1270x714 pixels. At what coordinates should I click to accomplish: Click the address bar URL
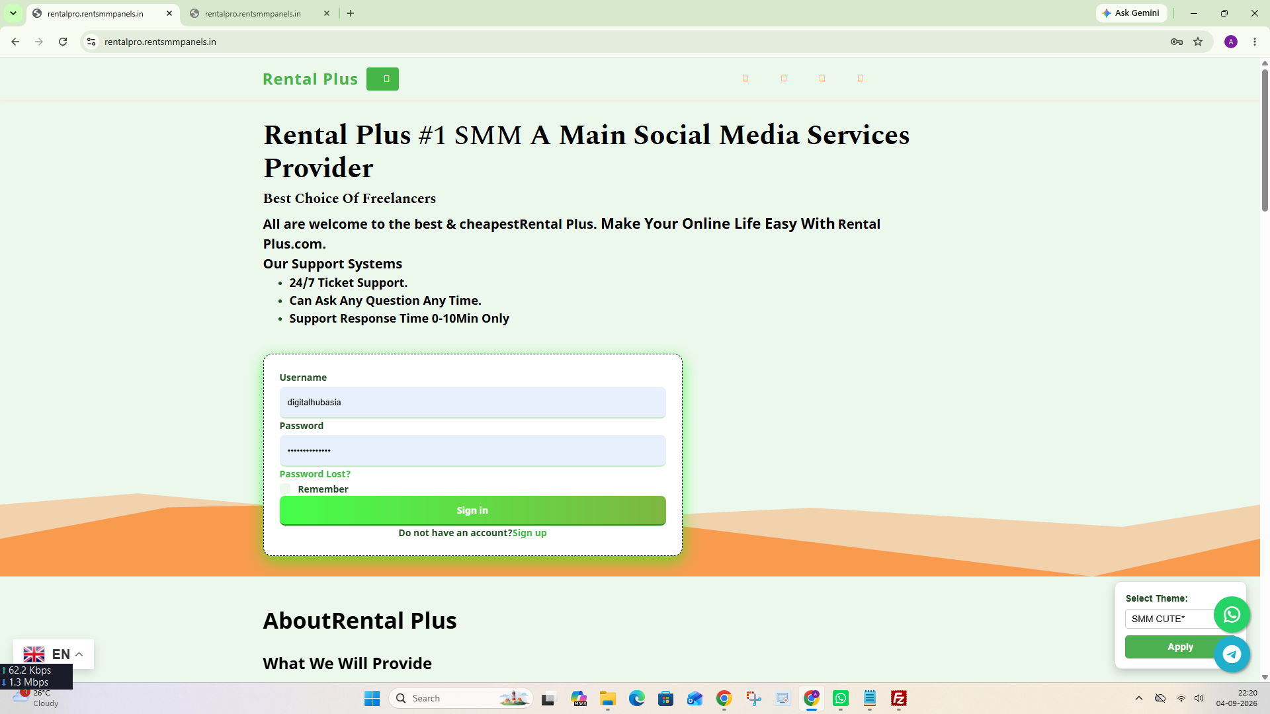pyautogui.click(x=160, y=42)
